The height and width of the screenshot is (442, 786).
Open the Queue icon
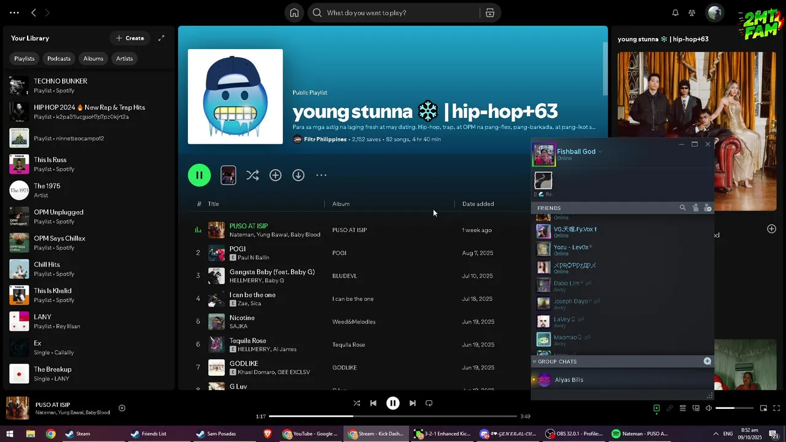point(683,408)
